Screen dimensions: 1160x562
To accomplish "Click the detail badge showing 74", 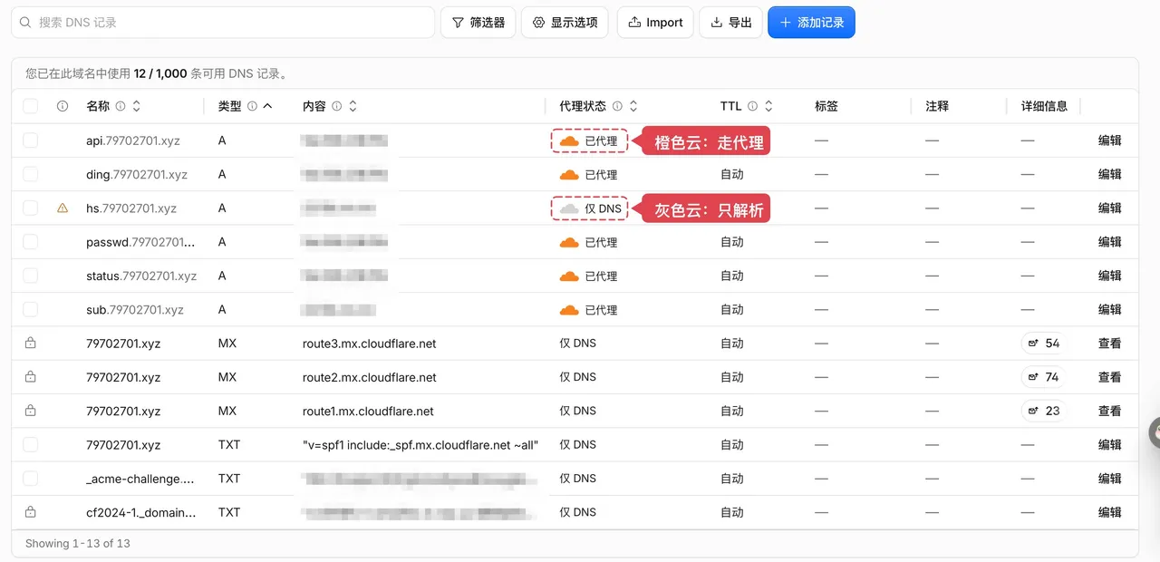I will point(1043,377).
